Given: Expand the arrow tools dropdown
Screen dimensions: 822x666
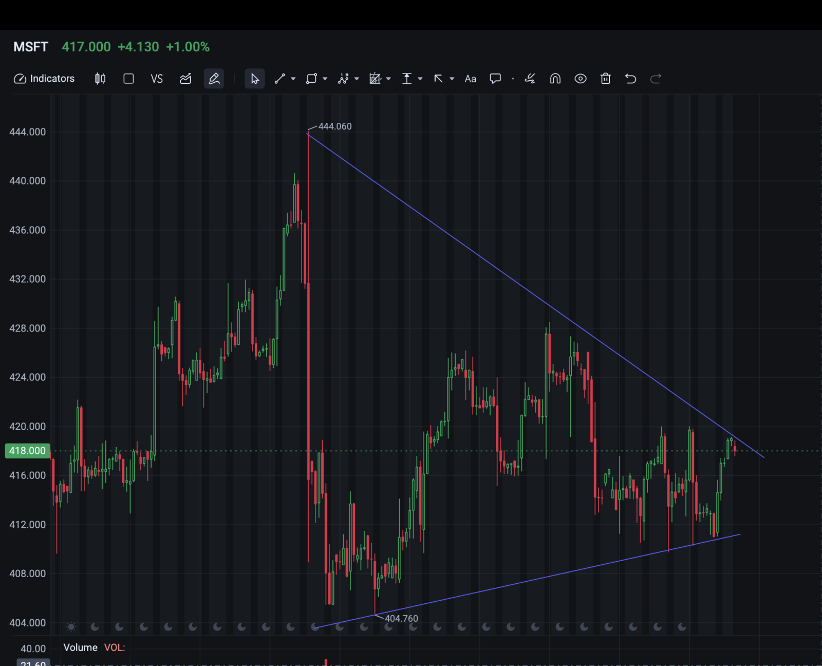Looking at the screenshot, I should coord(452,79).
